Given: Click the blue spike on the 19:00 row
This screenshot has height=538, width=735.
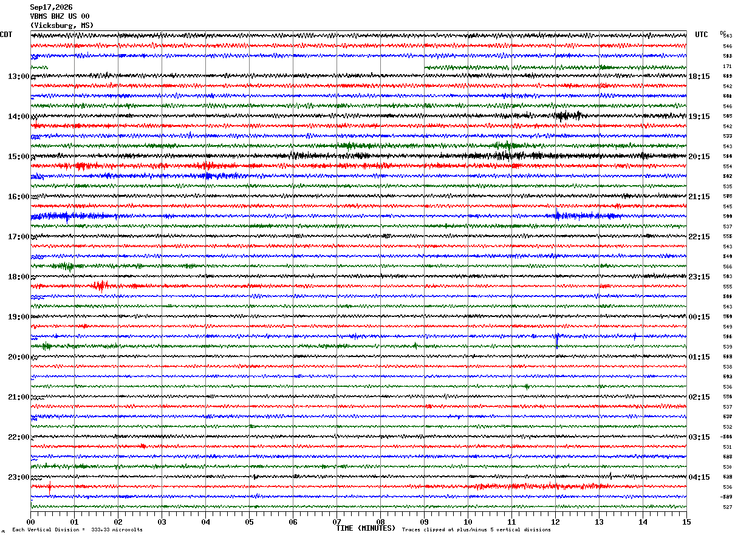Looking at the screenshot, I should click(557, 339).
